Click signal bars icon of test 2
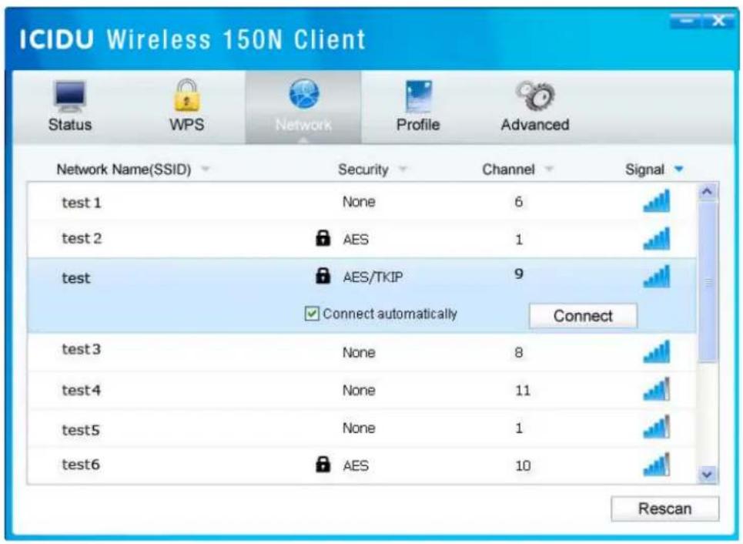The image size is (743, 544). coord(657,238)
